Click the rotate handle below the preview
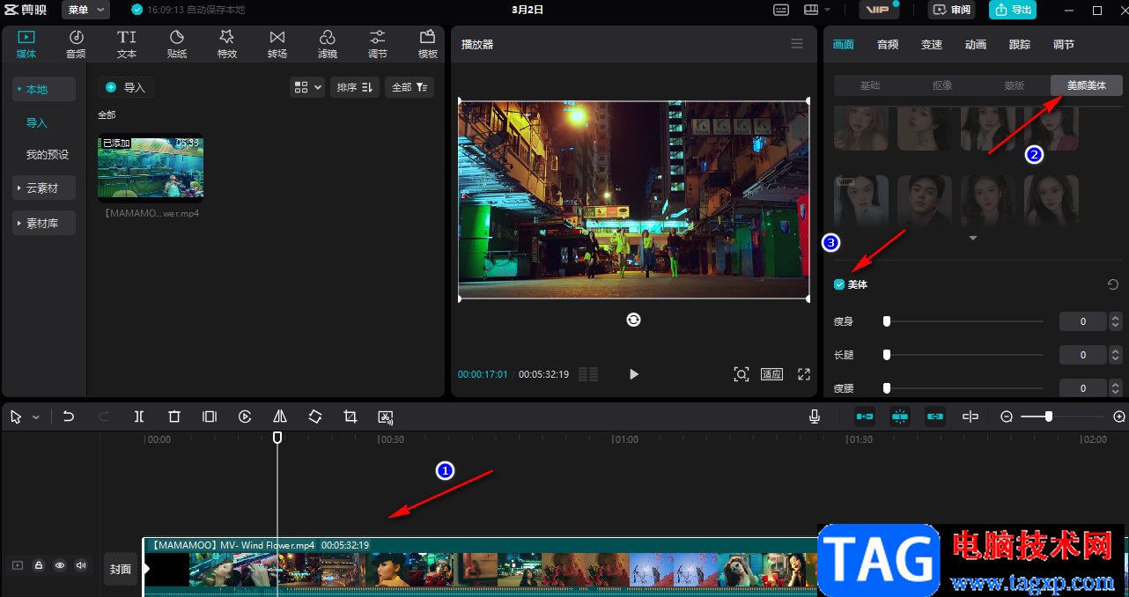Image resolution: width=1129 pixels, height=597 pixels. 633,320
